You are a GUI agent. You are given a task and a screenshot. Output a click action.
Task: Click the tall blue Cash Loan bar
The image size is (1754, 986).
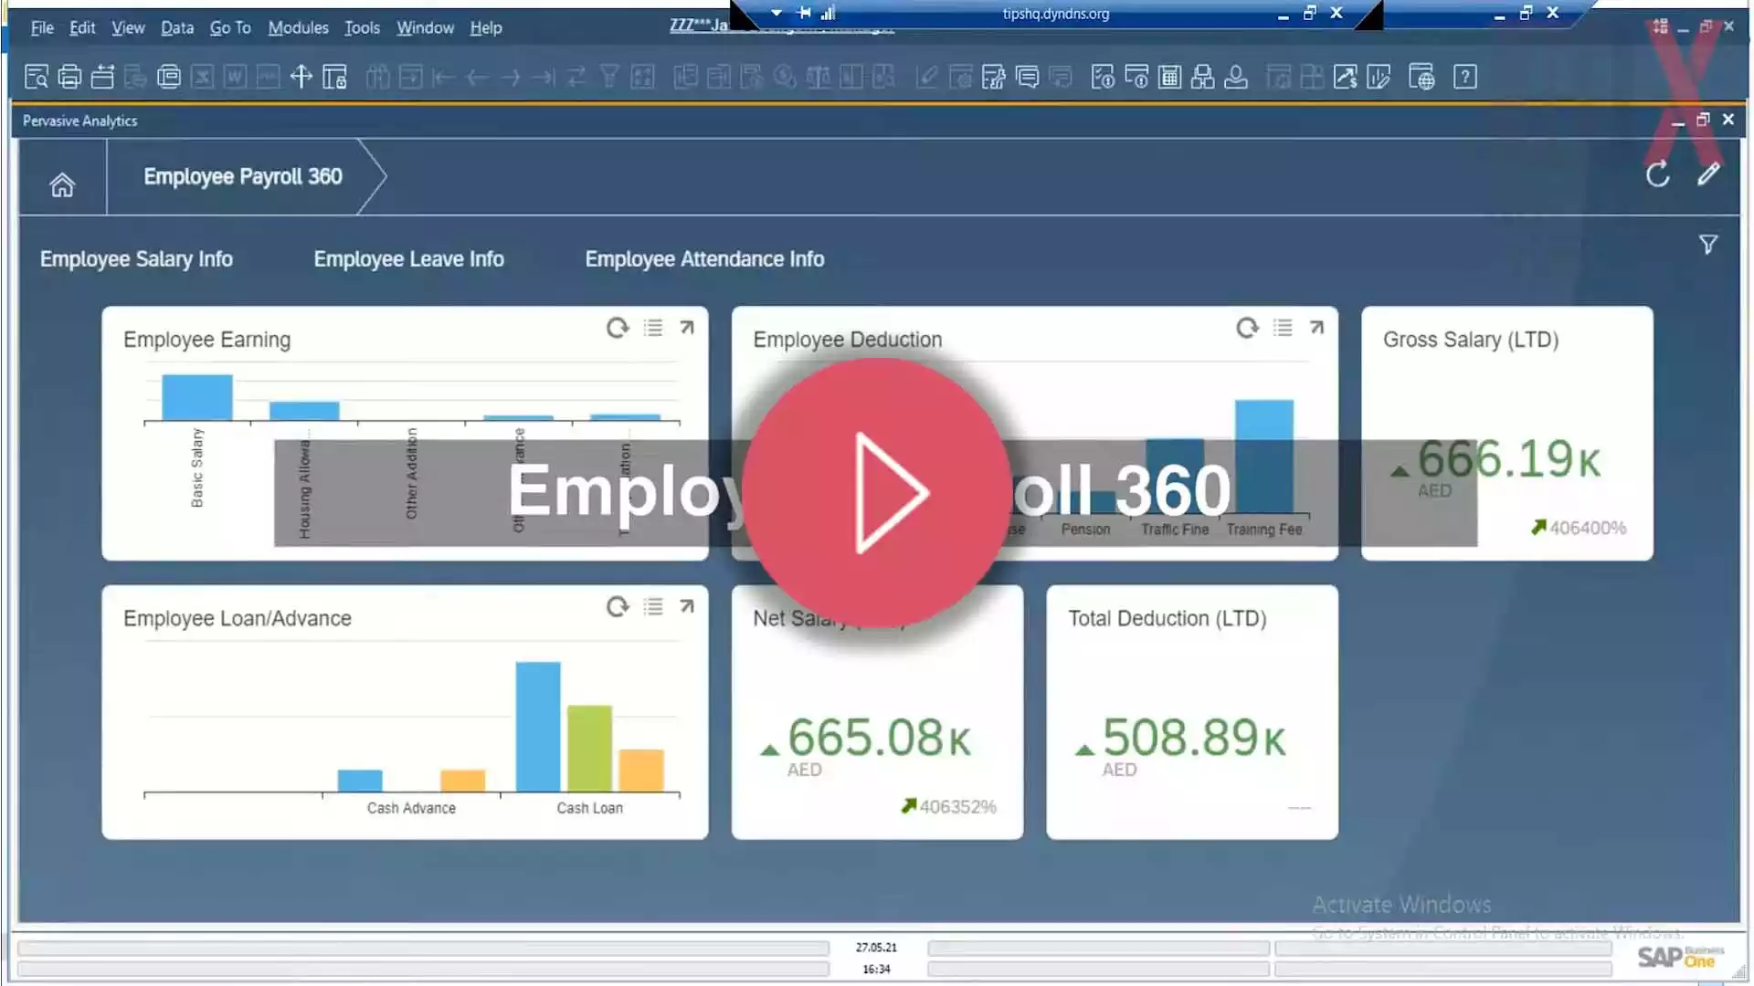[538, 727]
